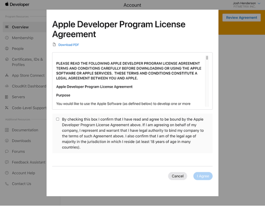Click the App Store Connect icon
This screenshot has width=265, height=206.
(x=7, y=76)
